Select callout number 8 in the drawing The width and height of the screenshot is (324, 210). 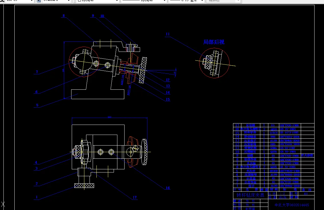[x=64, y=16]
